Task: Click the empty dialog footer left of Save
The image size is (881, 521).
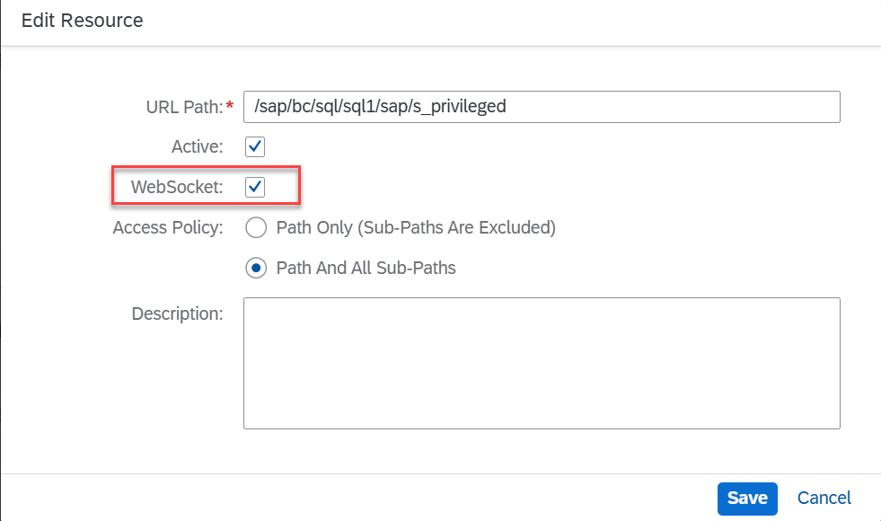Action: (359, 498)
